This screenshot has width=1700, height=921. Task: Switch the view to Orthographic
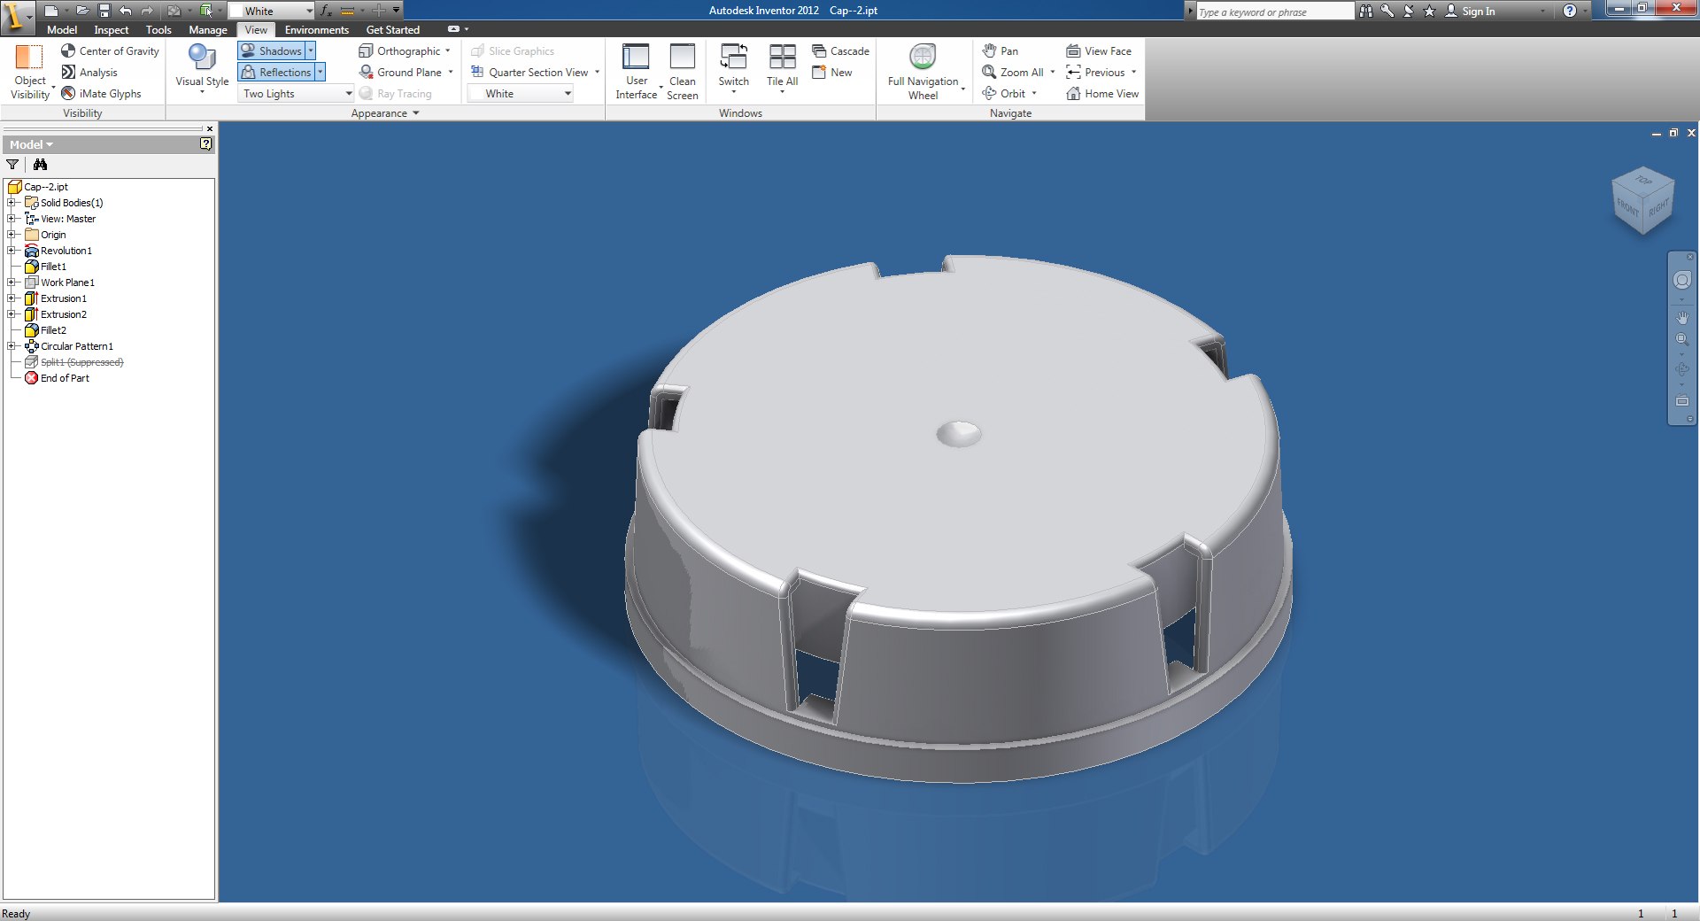pos(400,51)
